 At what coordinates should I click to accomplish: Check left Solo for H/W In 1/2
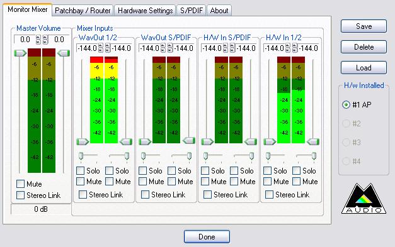[x=267, y=171]
